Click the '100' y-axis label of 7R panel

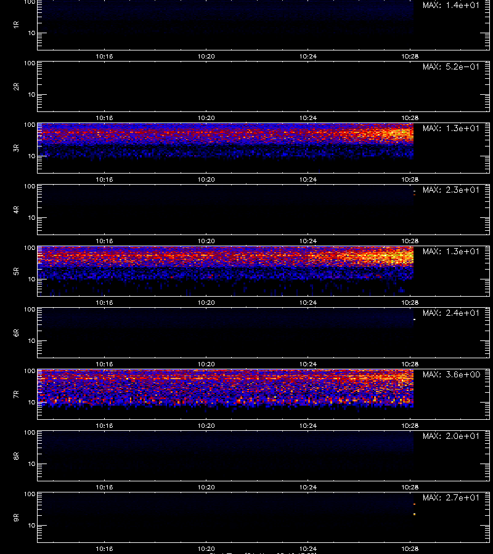pos(30,371)
